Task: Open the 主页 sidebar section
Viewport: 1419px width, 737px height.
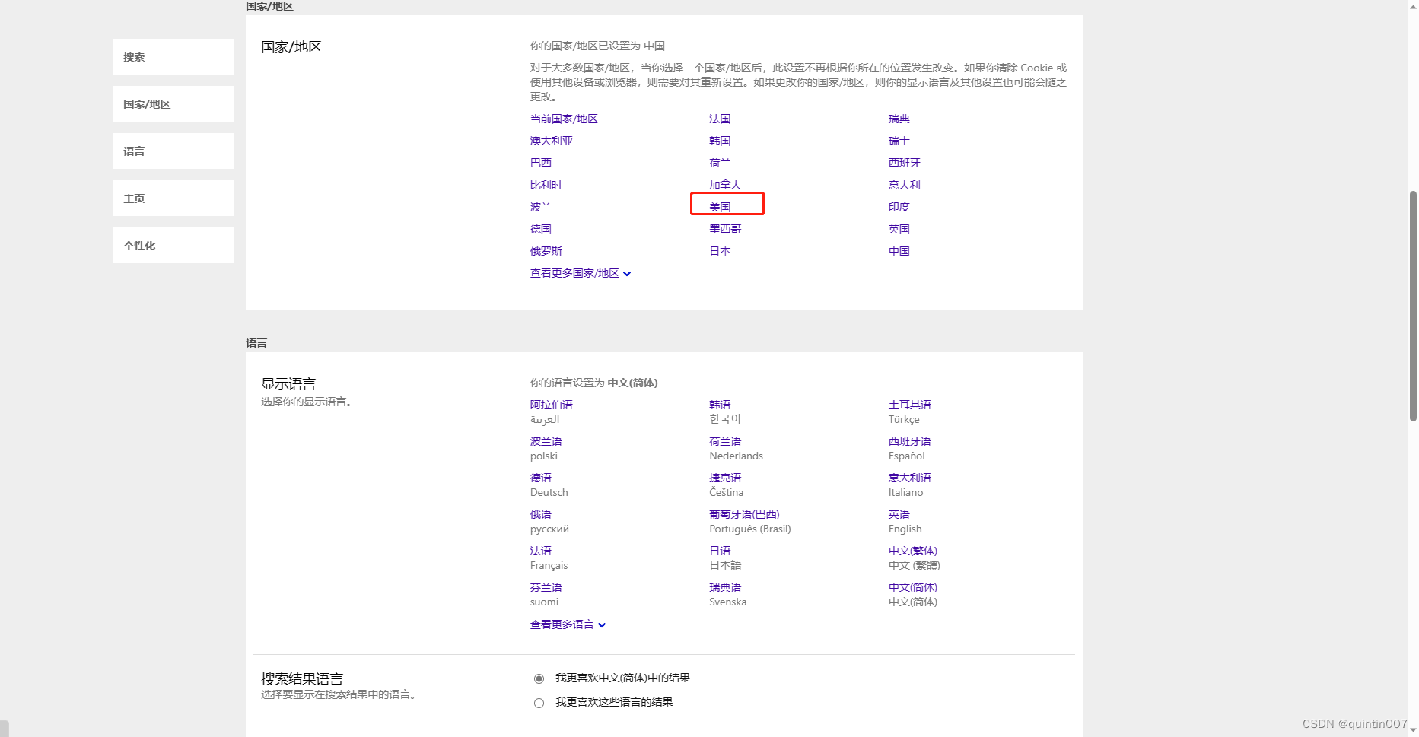Action: tap(173, 199)
